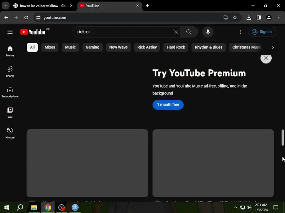Click the install app icon in address bar

click(x=226, y=17)
